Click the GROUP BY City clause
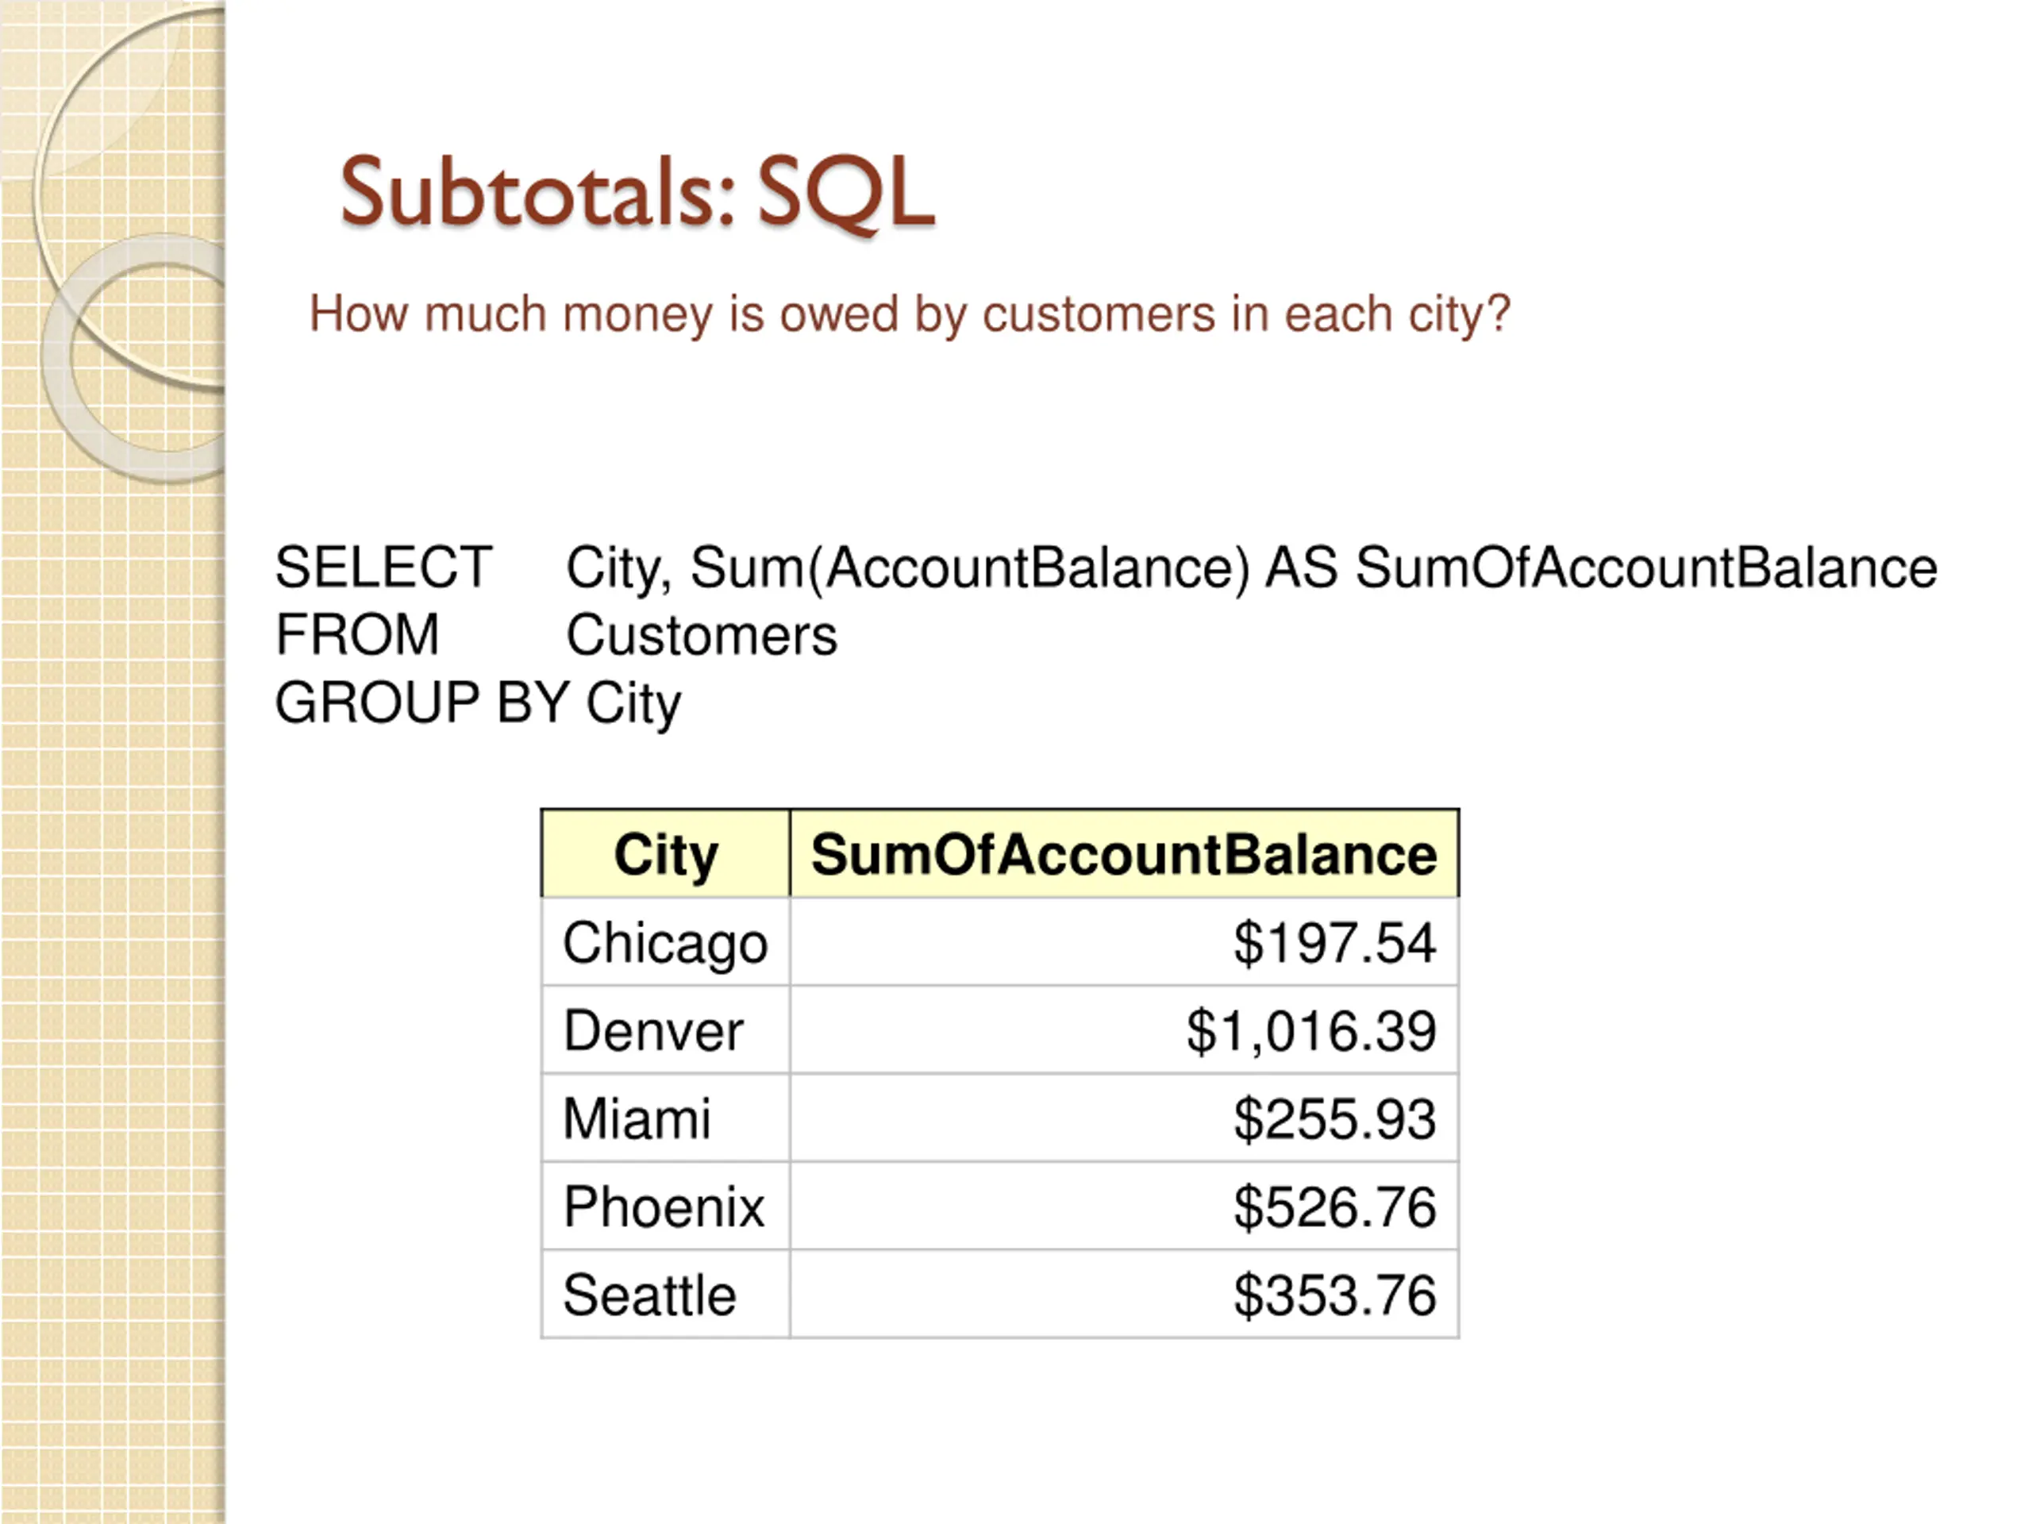The image size is (2032, 1524). click(479, 704)
